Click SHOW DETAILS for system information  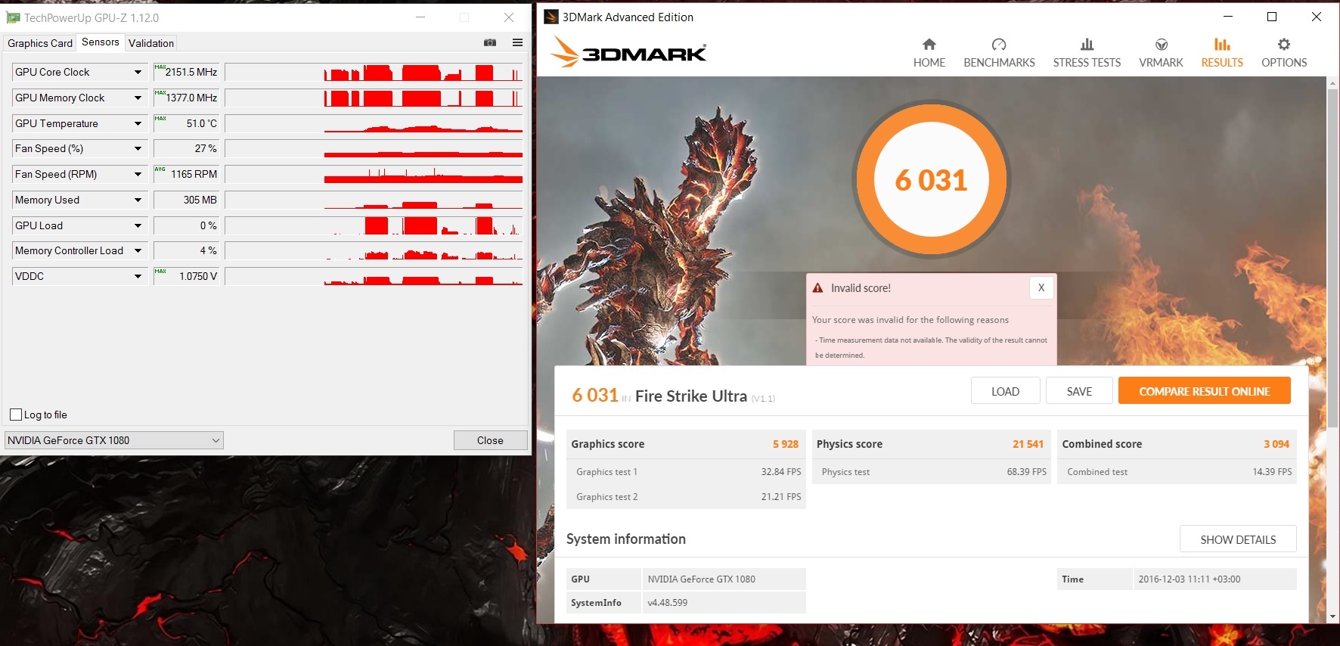click(x=1238, y=539)
